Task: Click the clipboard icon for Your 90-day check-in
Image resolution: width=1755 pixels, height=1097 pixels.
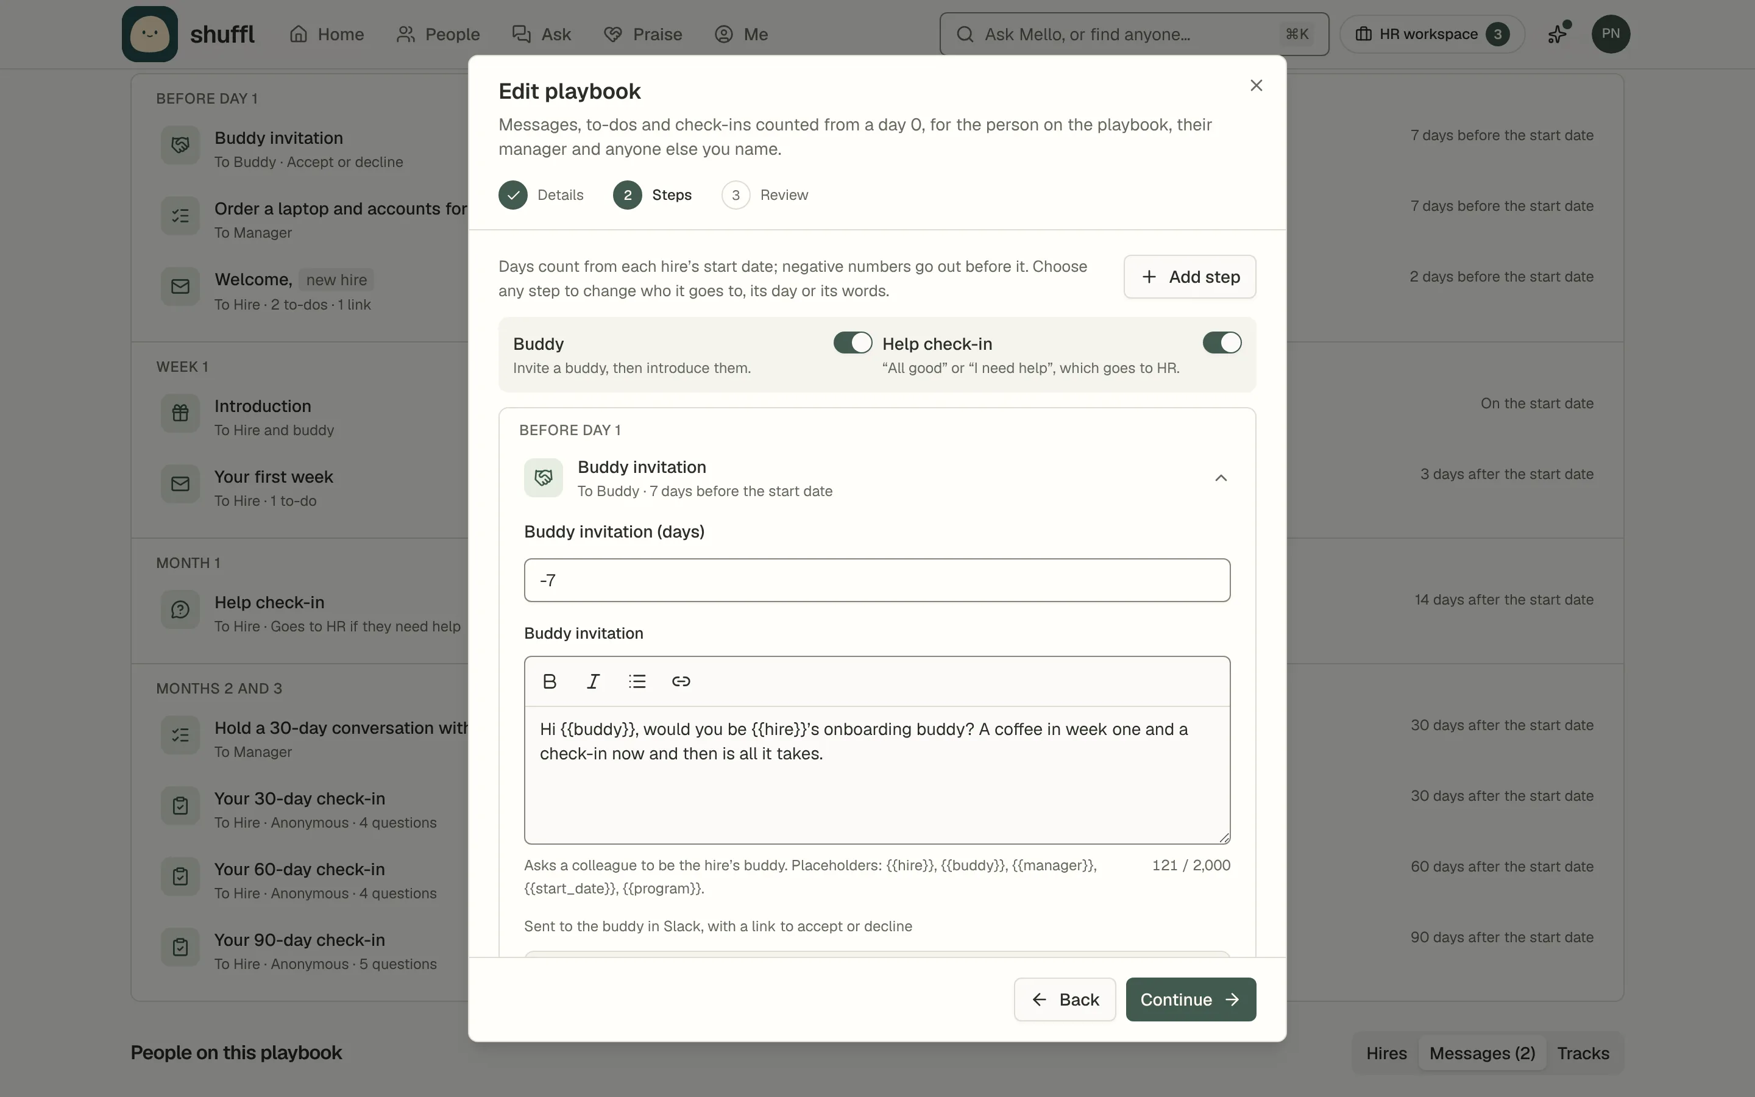Action: pos(180,947)
